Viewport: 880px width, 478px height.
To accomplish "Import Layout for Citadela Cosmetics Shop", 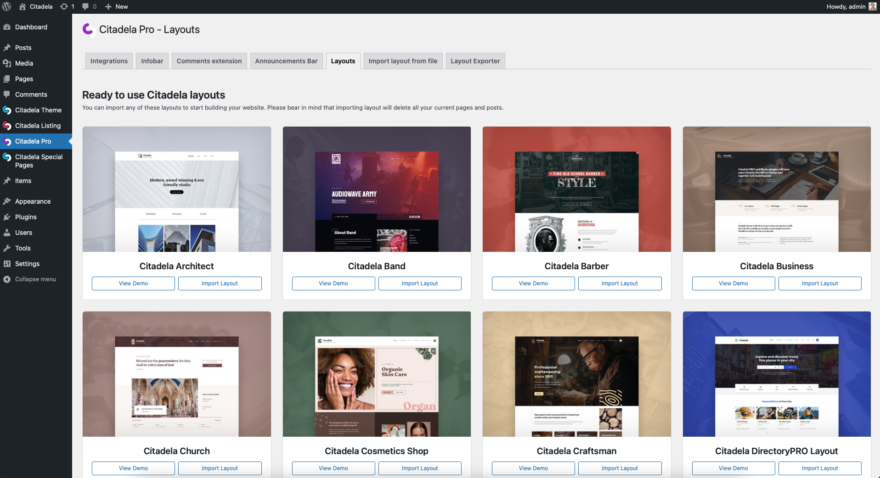I will tap(420, 468).
